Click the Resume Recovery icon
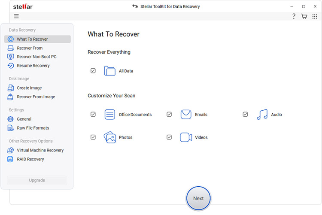Screen dimensions: 322x215 tap(11, 66)
